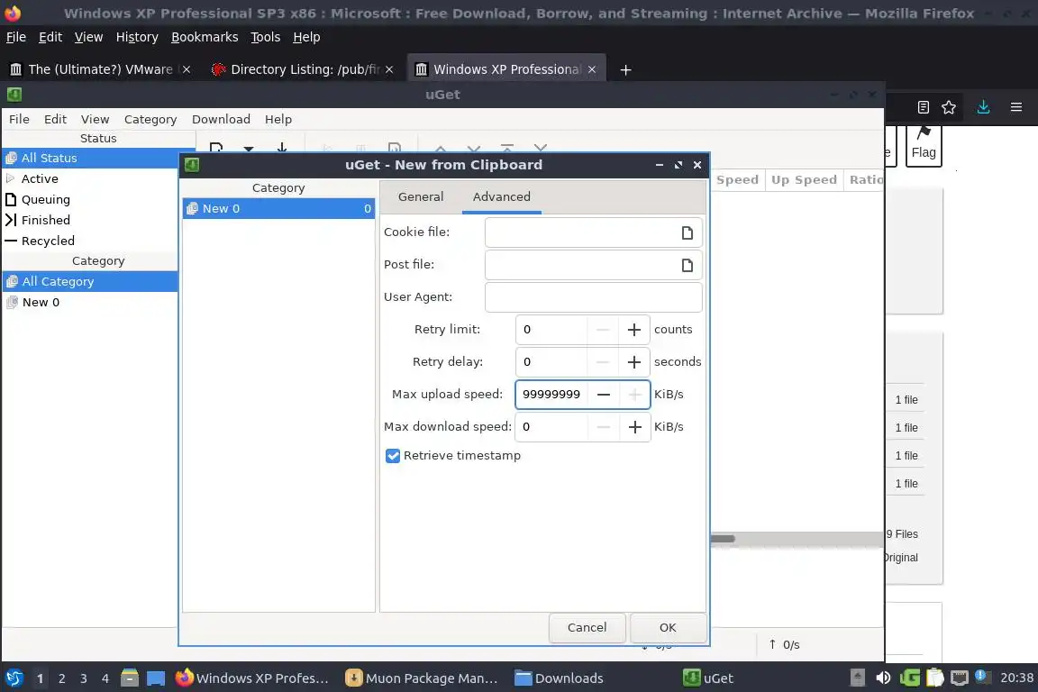Increase the Retry limit with plus
Viewport: 1038px width, 692px height.
[634, 330]
